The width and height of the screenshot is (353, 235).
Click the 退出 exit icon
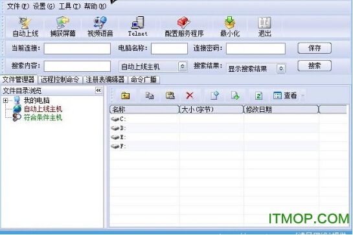click(x=264, y=27)
